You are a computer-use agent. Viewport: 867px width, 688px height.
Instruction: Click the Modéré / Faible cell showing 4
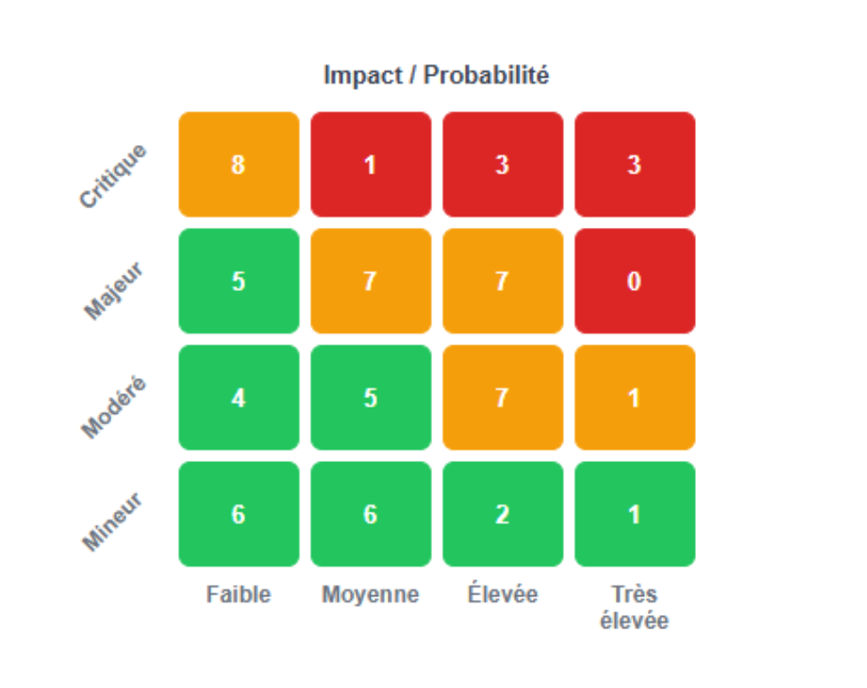pos(239,398)
